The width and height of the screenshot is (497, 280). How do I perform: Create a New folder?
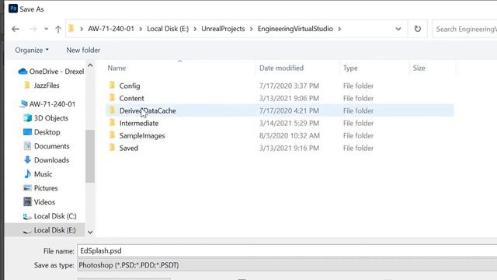tap(83, 50)
